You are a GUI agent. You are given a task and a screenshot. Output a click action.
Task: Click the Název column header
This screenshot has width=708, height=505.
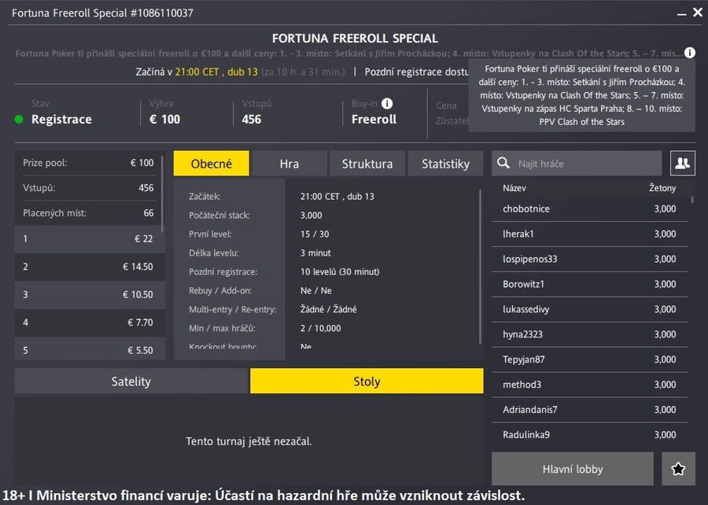coord(514,188)
